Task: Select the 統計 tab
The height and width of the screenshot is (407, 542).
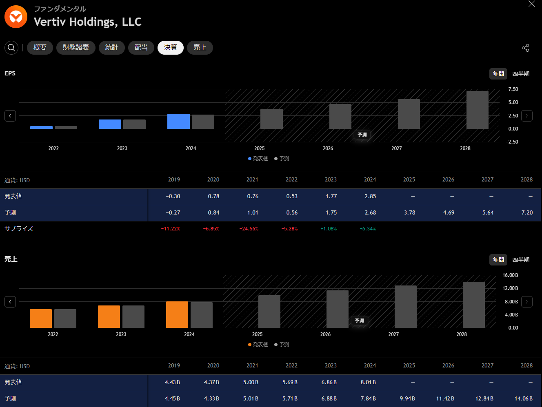Action: click(112, 48)
